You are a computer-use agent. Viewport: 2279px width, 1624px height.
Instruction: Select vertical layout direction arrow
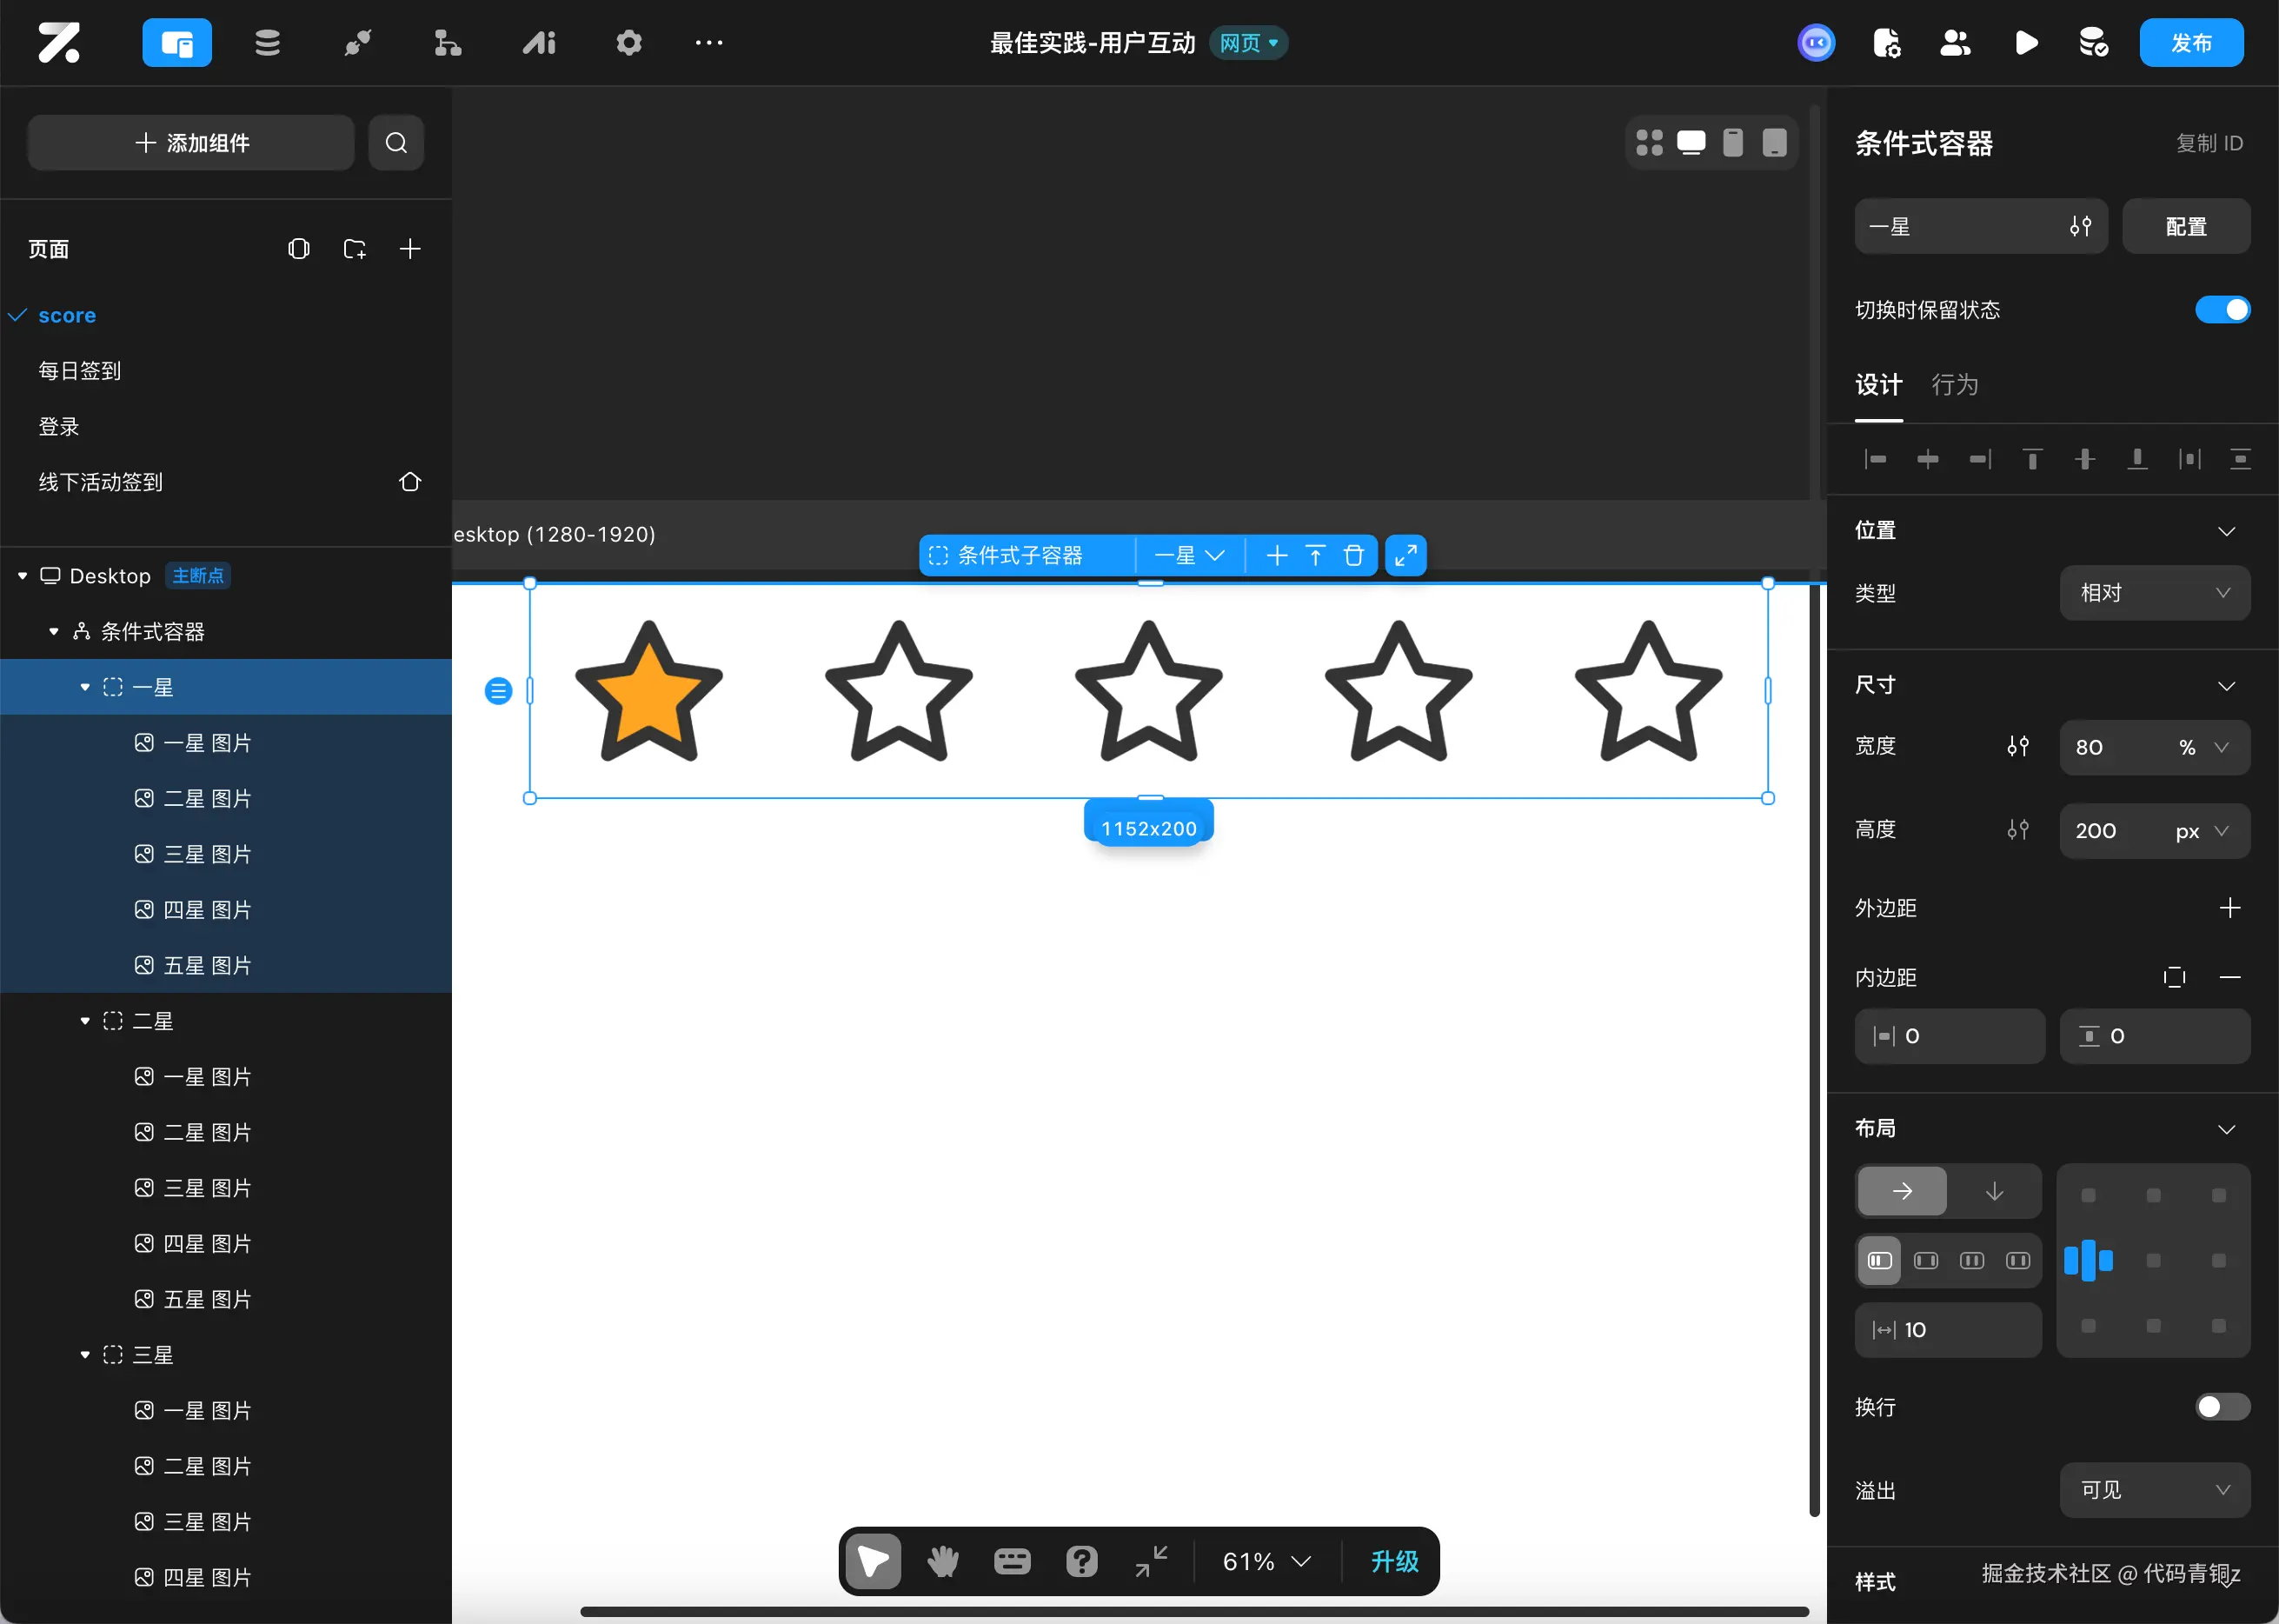coord(1993,1191)
